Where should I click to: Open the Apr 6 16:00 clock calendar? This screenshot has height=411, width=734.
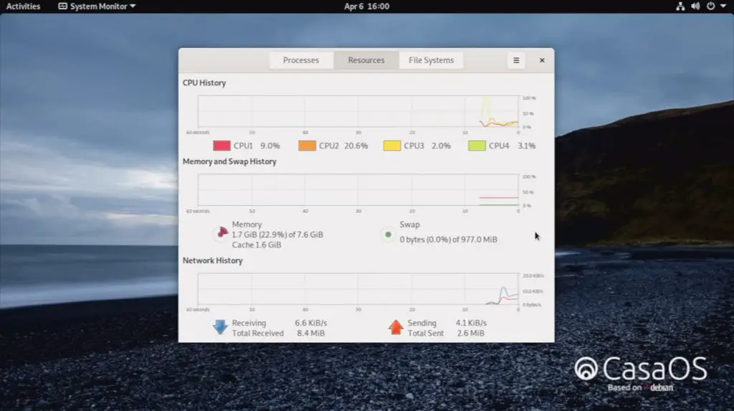[367, 6]
